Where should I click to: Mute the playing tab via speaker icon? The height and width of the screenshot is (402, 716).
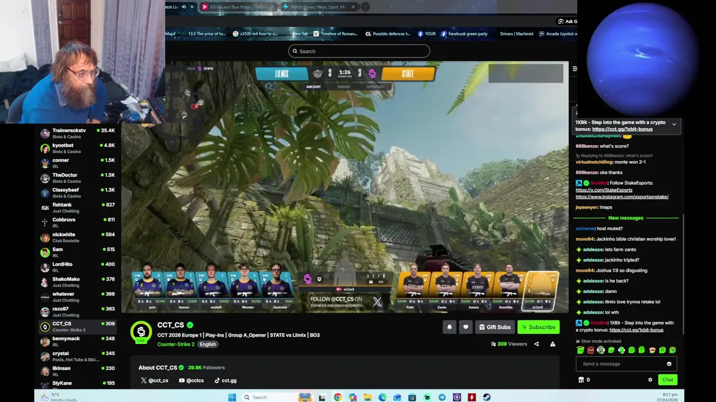[183, 7]
